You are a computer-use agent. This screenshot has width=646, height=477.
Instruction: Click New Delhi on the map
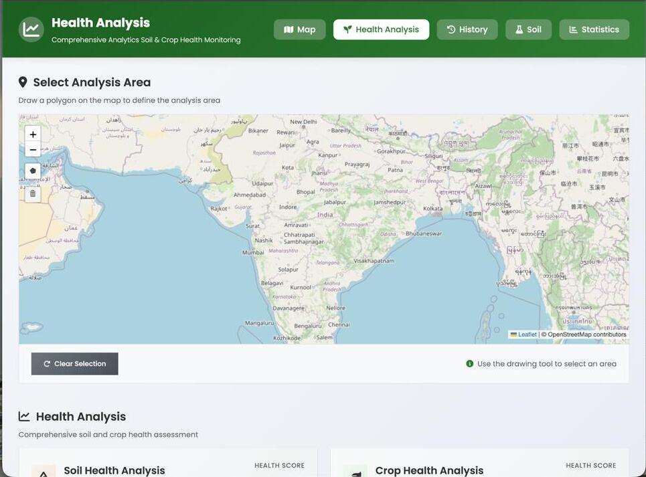coord(303,122)
